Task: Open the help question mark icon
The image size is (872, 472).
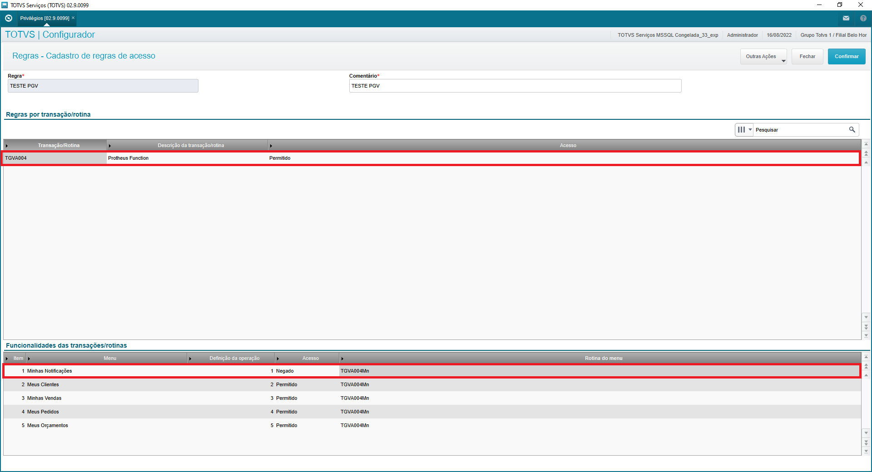Action: tap(863, 18)
